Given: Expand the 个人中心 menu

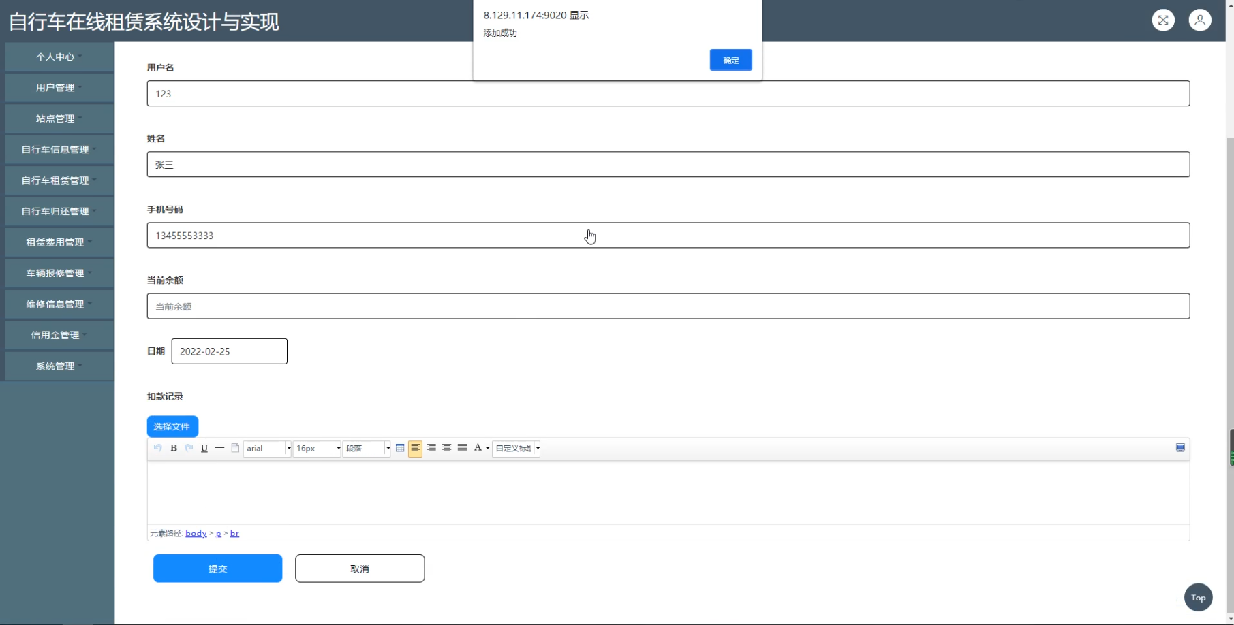Looking at the screenshot, I should click(x=59, y=57).
